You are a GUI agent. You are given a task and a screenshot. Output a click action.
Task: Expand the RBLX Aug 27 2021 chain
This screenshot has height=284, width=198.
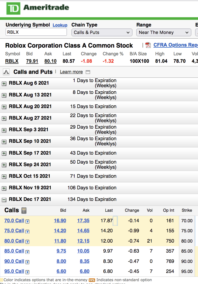(x=4, y=118)
